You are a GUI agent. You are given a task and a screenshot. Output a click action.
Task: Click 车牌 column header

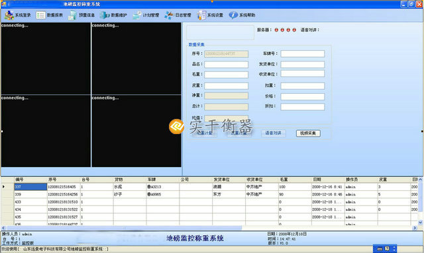[x=163, y=180]
